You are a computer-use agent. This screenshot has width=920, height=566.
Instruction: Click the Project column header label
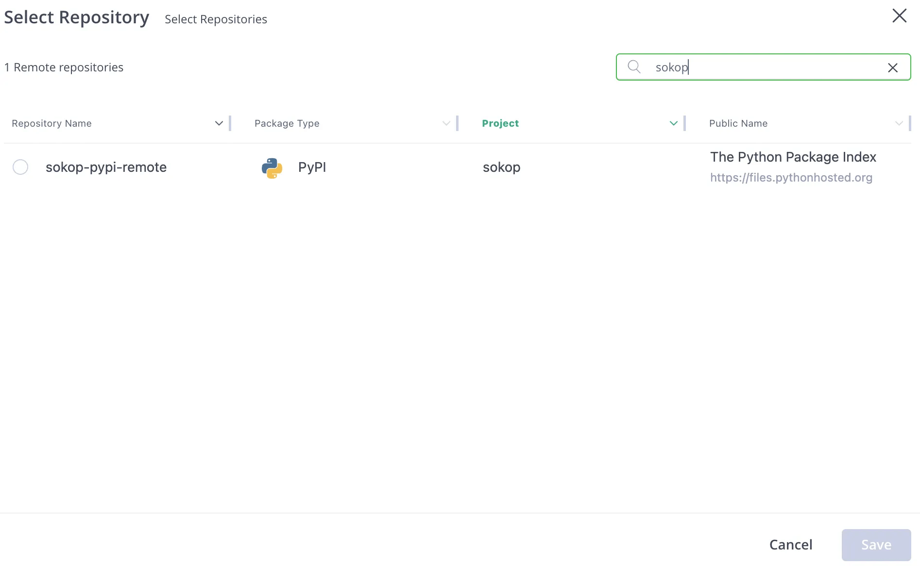tap(500, 123)
